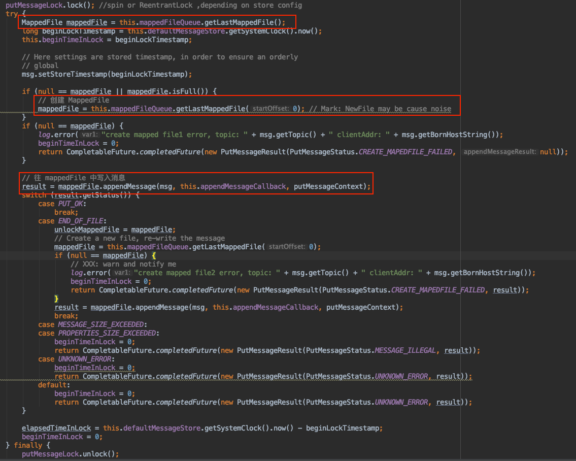Click the putMessageLock.lock() call on the first line
This screenshot has width=576, height=461.
point(50,5)
